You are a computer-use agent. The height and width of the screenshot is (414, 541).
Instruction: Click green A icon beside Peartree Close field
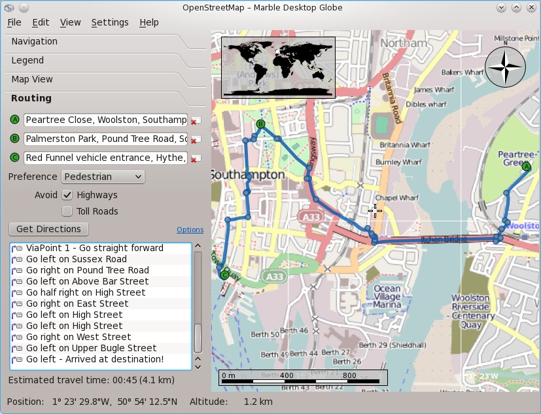point(14,120)
